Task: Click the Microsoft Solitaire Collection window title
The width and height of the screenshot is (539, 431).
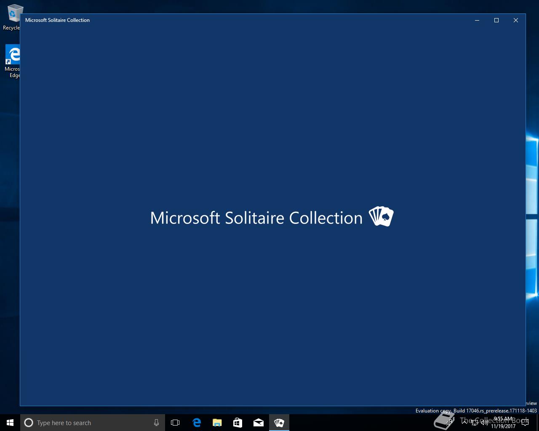Action: (x=57, y=20)
